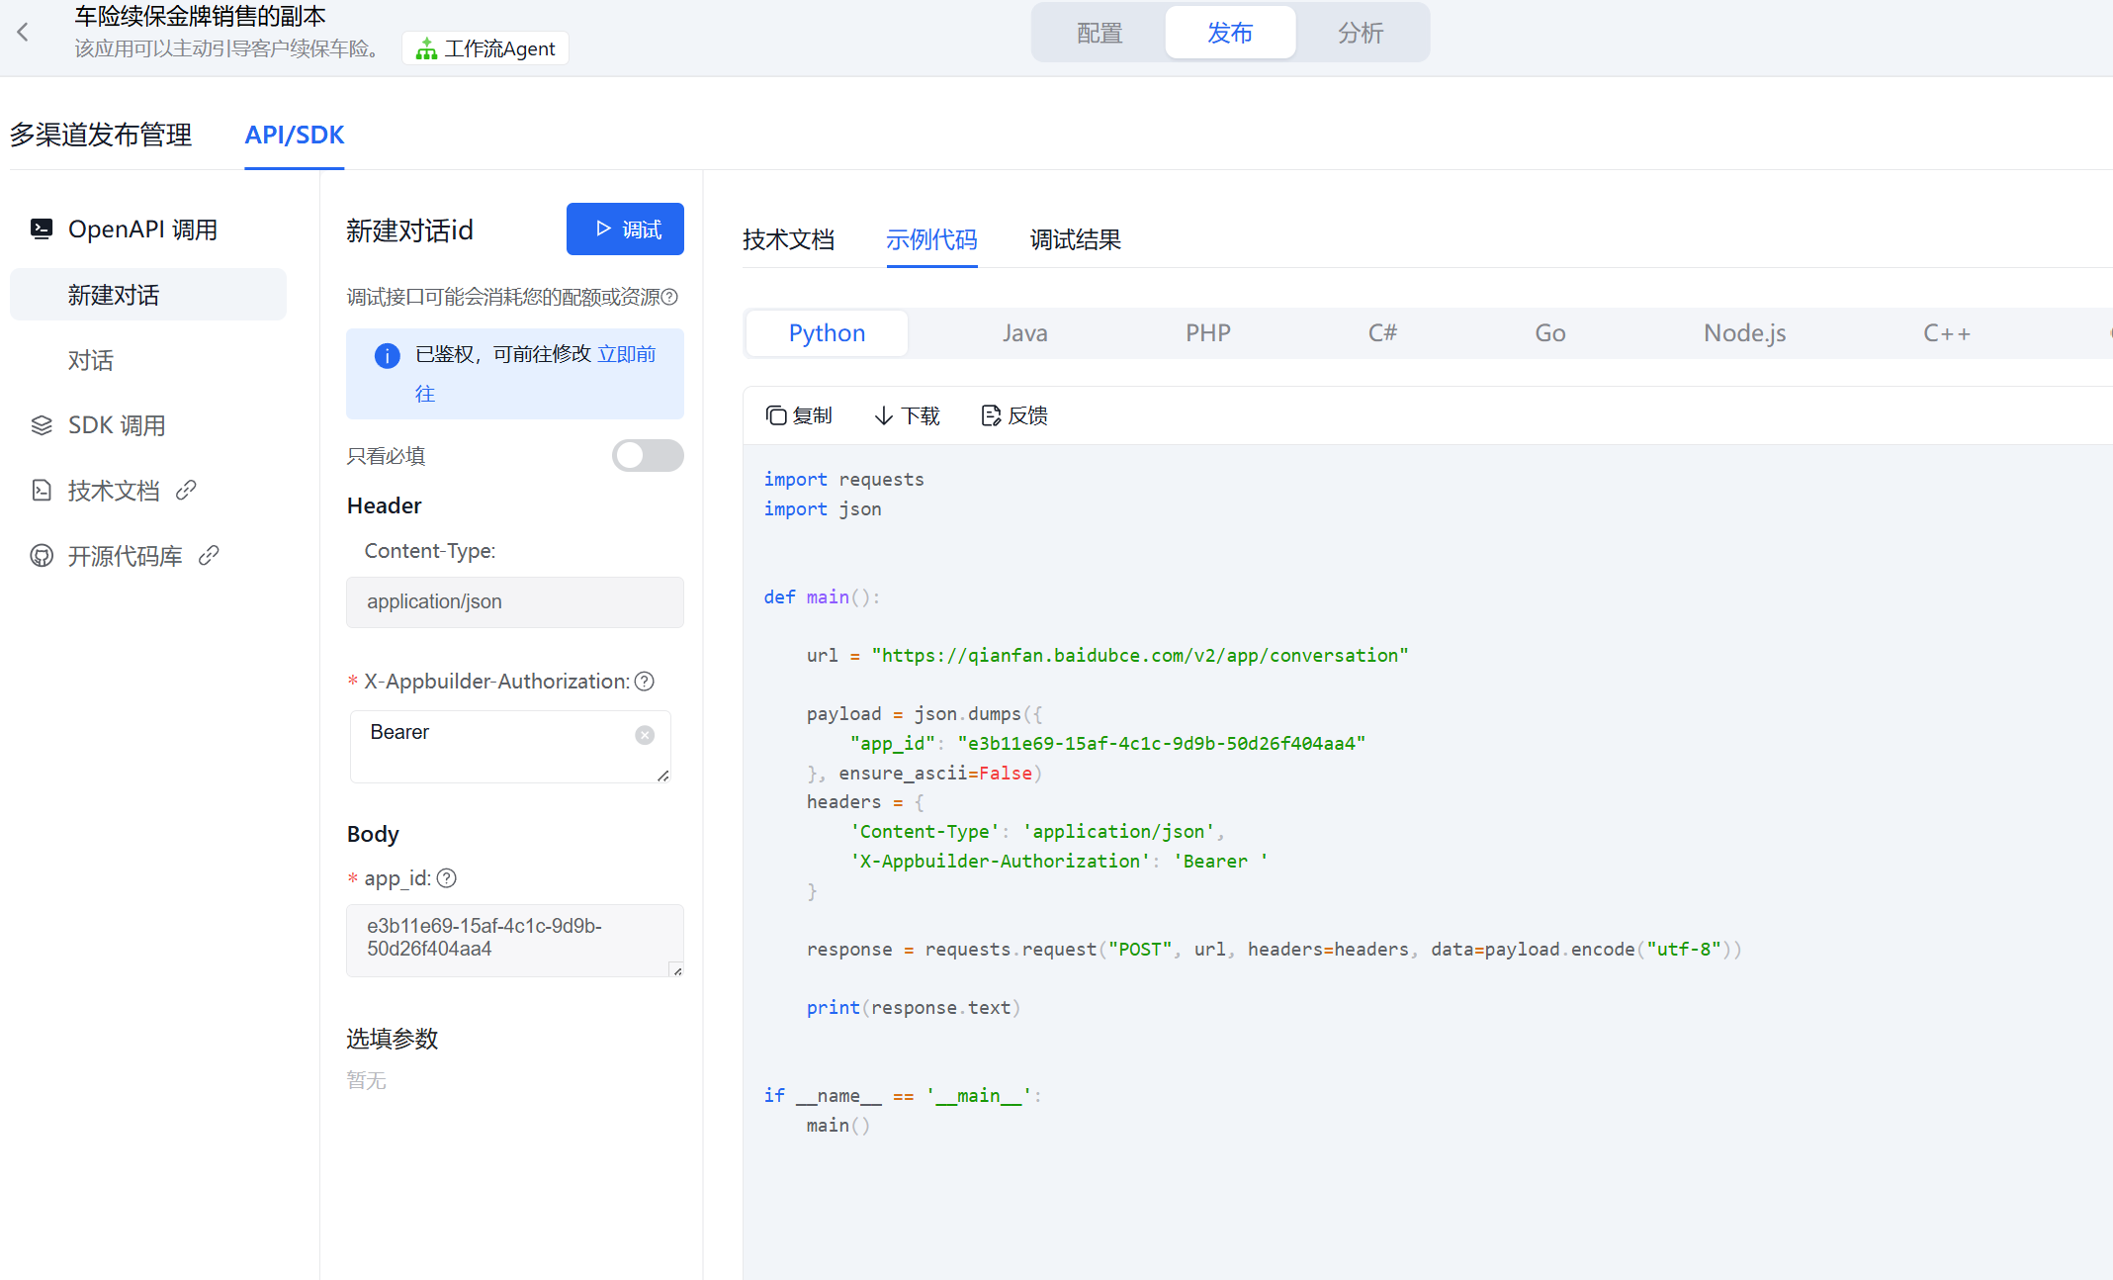Click the SDK 调用 sidebar item
Screen dimensions: 2113x1280
click(x=117, y=425)
